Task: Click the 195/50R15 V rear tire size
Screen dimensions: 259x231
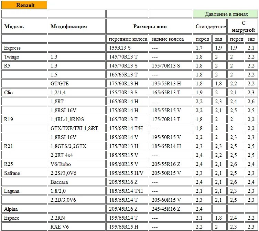Action: tap(171, 137)
